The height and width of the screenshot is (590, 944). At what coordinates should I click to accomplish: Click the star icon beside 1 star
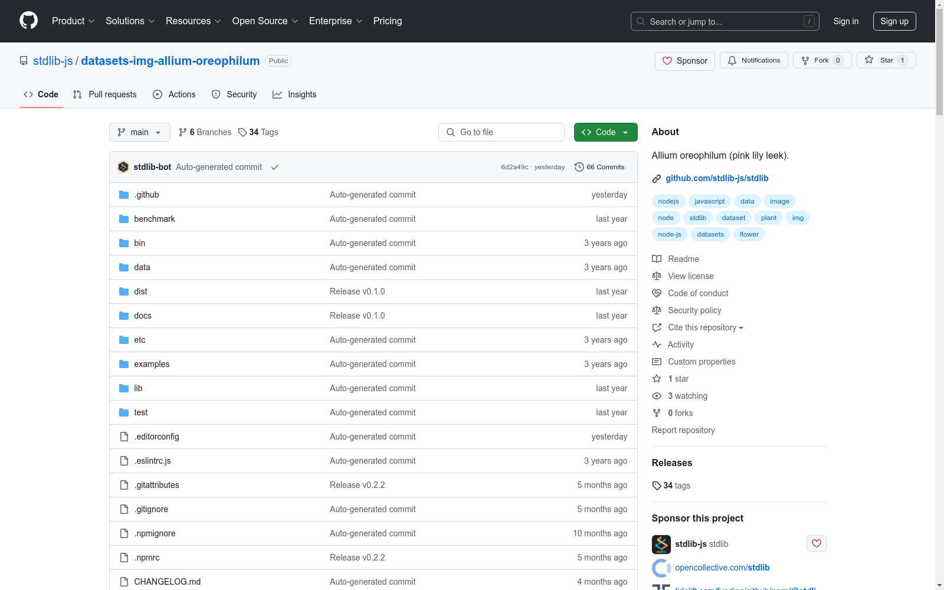click(657, 379)
